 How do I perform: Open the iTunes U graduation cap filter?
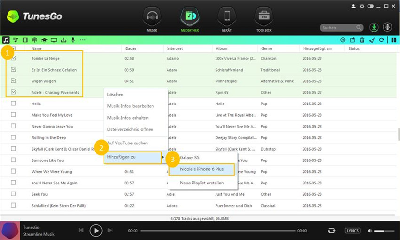coord(44,40)
